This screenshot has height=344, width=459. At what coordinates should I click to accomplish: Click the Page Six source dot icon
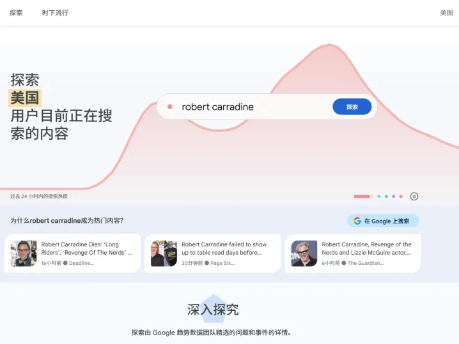[x=206, y=263]
